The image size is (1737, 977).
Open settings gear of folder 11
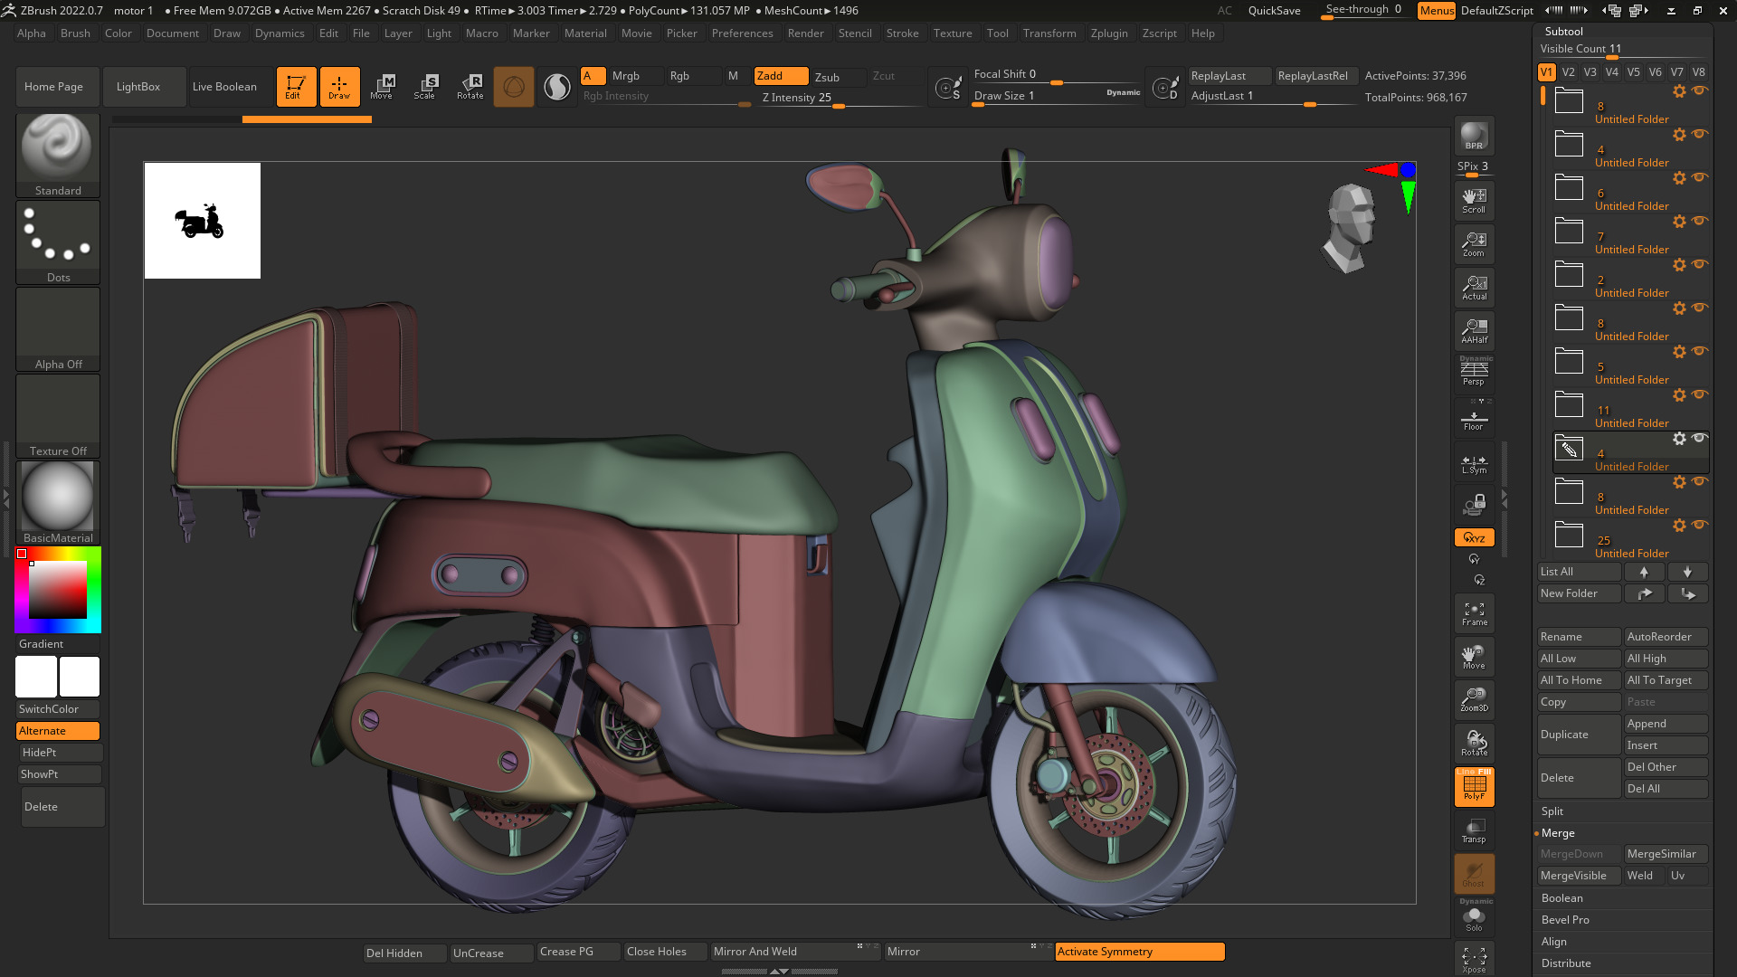tap(1679, 395)
